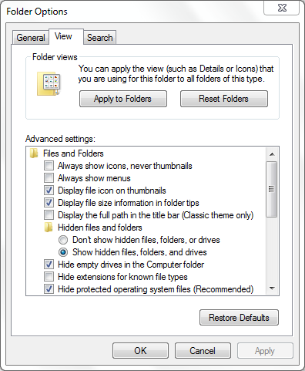Click the Advanced settings label
Image resolution: width=305 pixels, height=371 pixels.
[60, 139]
